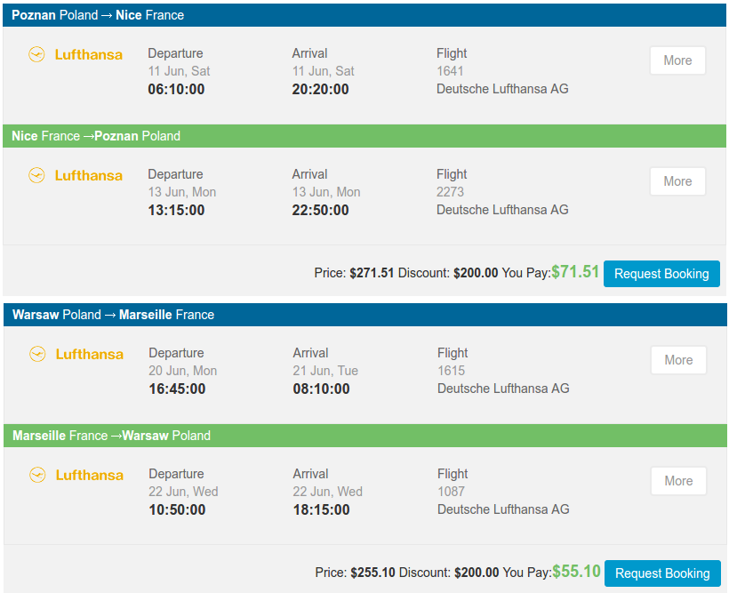The image size is (737, 593).
Task: Expand More details for flight 1641
Action: pos(677,60)
